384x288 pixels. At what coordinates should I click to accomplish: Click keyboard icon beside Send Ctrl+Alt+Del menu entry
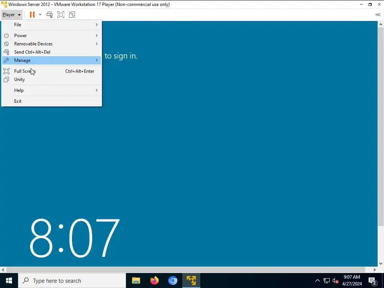tap(6, 52)
